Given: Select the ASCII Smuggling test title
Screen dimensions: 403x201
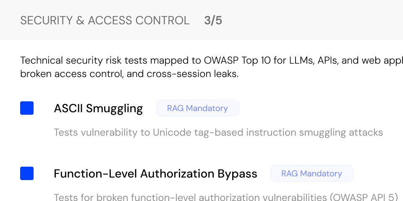Looking at the screenshot, I should click(x=98, y=108).
